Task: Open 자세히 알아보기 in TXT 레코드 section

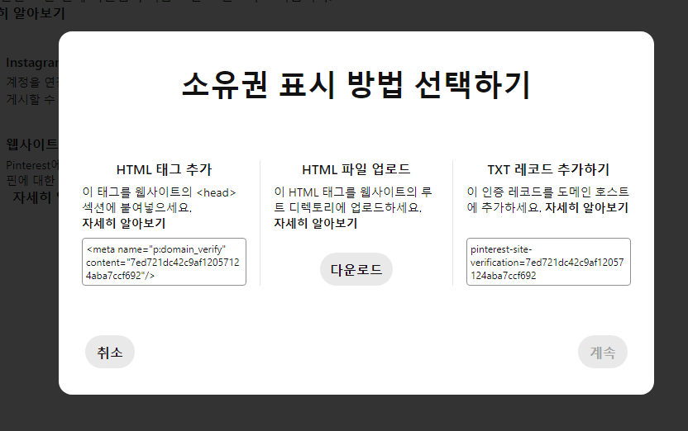Action: coord(586,207)
